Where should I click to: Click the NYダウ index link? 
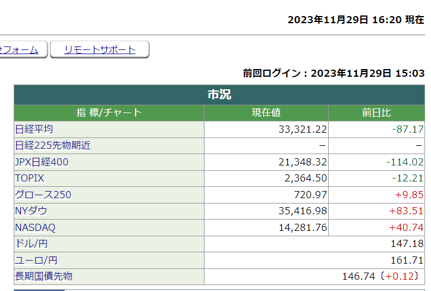[x=31, y=211]
